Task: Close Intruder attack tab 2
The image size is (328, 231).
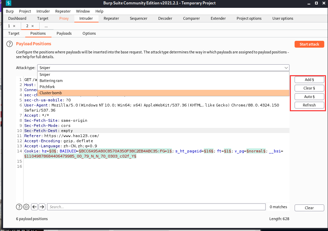Action: tap(32, 26)
